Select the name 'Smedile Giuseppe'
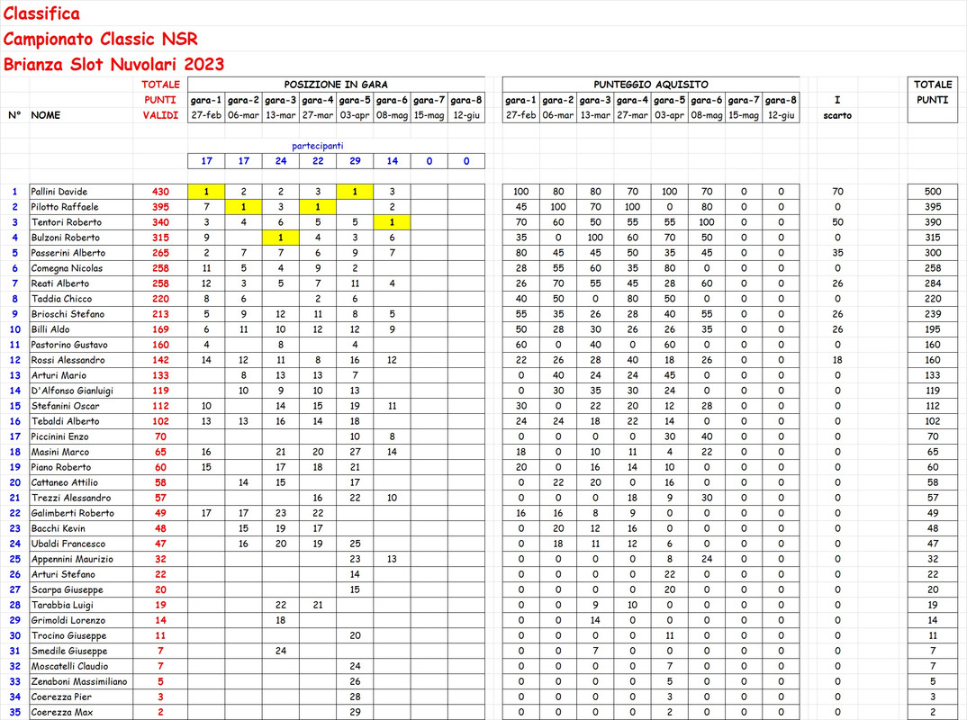The image size is (967, 720). pos(69,651)
